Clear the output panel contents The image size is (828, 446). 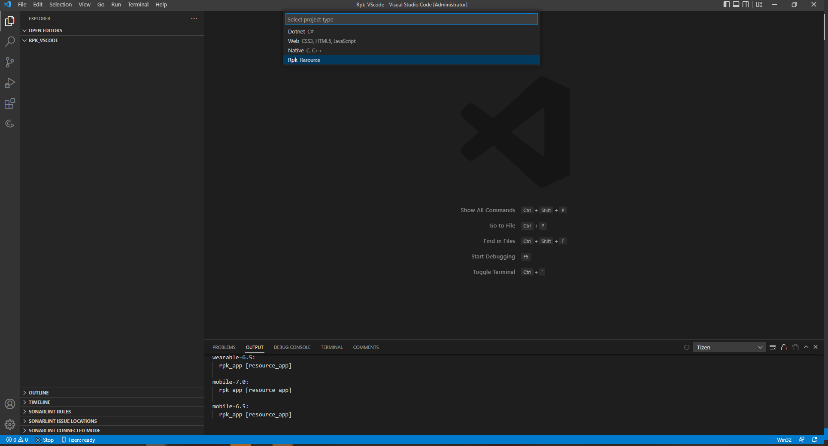point(773,347)
